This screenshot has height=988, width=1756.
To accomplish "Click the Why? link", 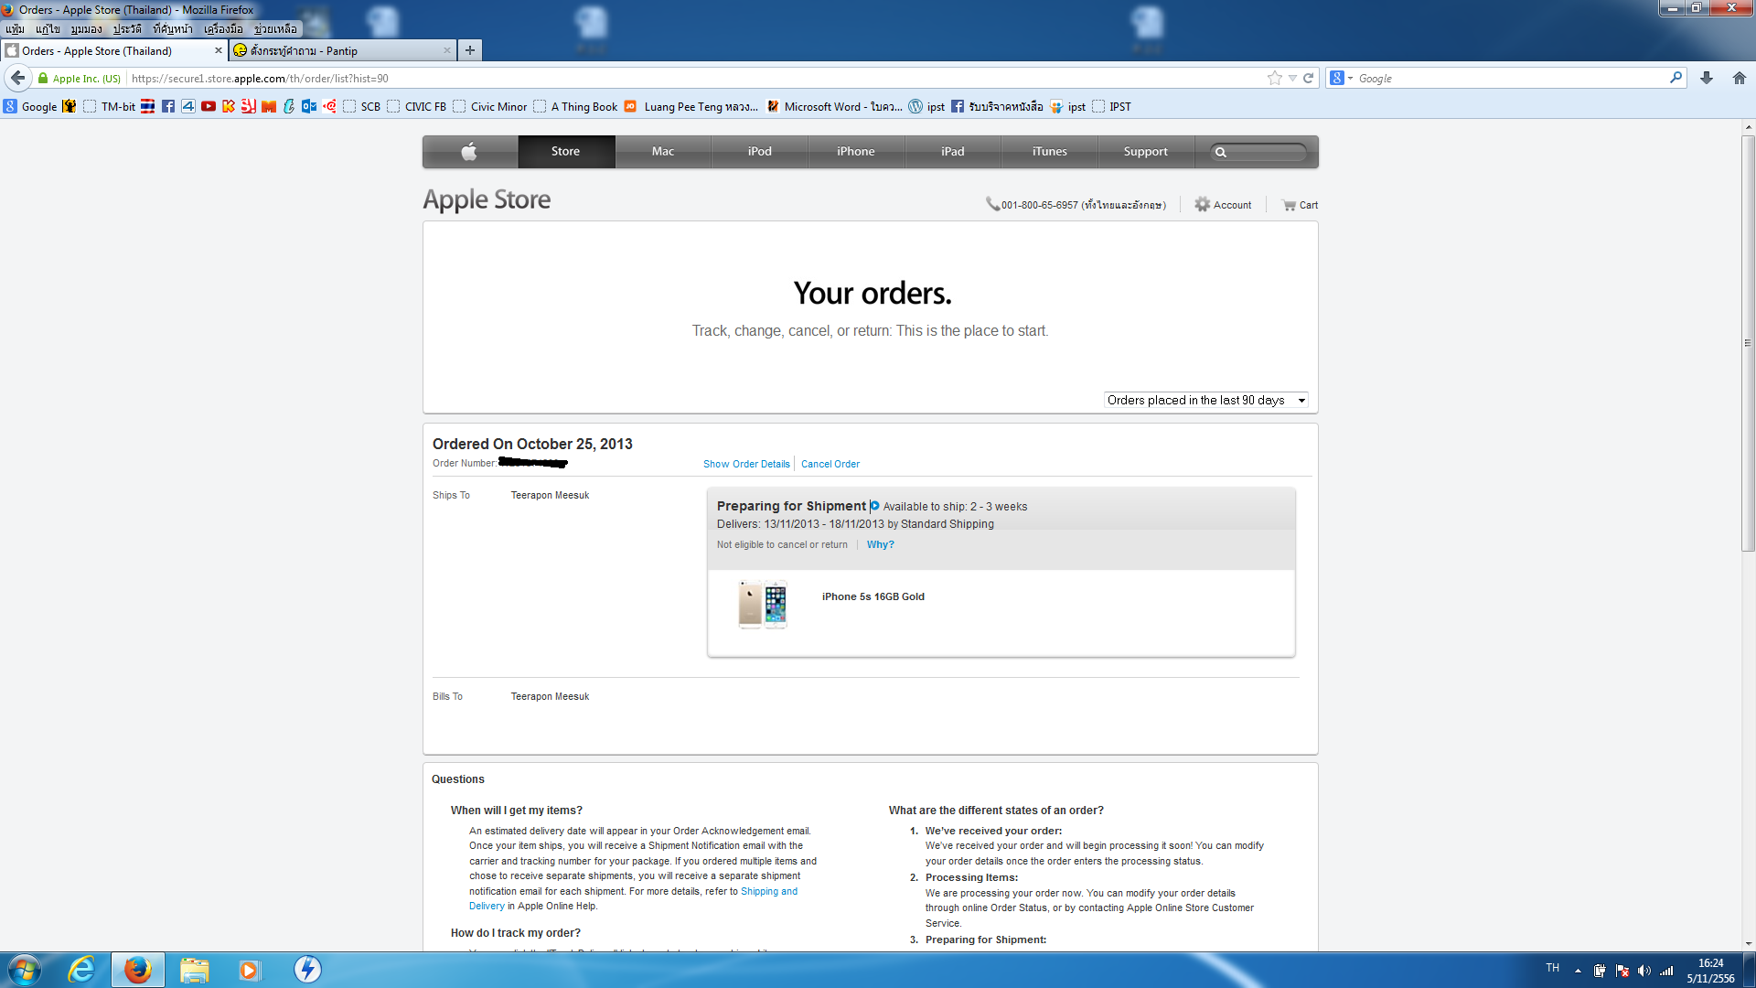I will 881,544.
